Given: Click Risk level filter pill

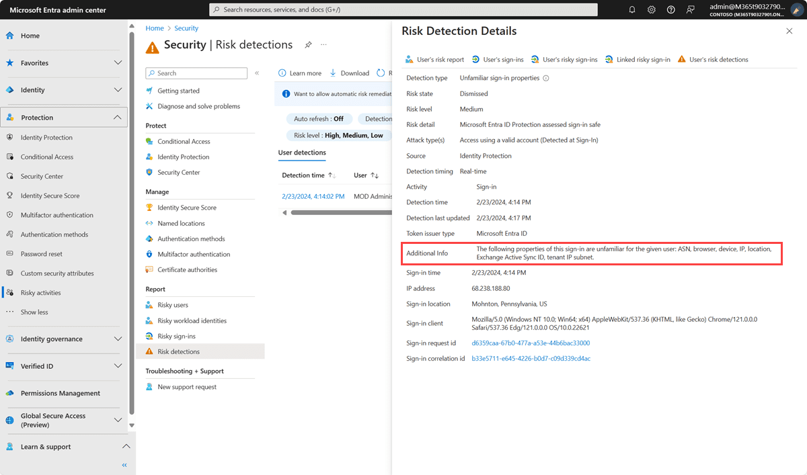Looking at the screenshot, I should point(338,135).
